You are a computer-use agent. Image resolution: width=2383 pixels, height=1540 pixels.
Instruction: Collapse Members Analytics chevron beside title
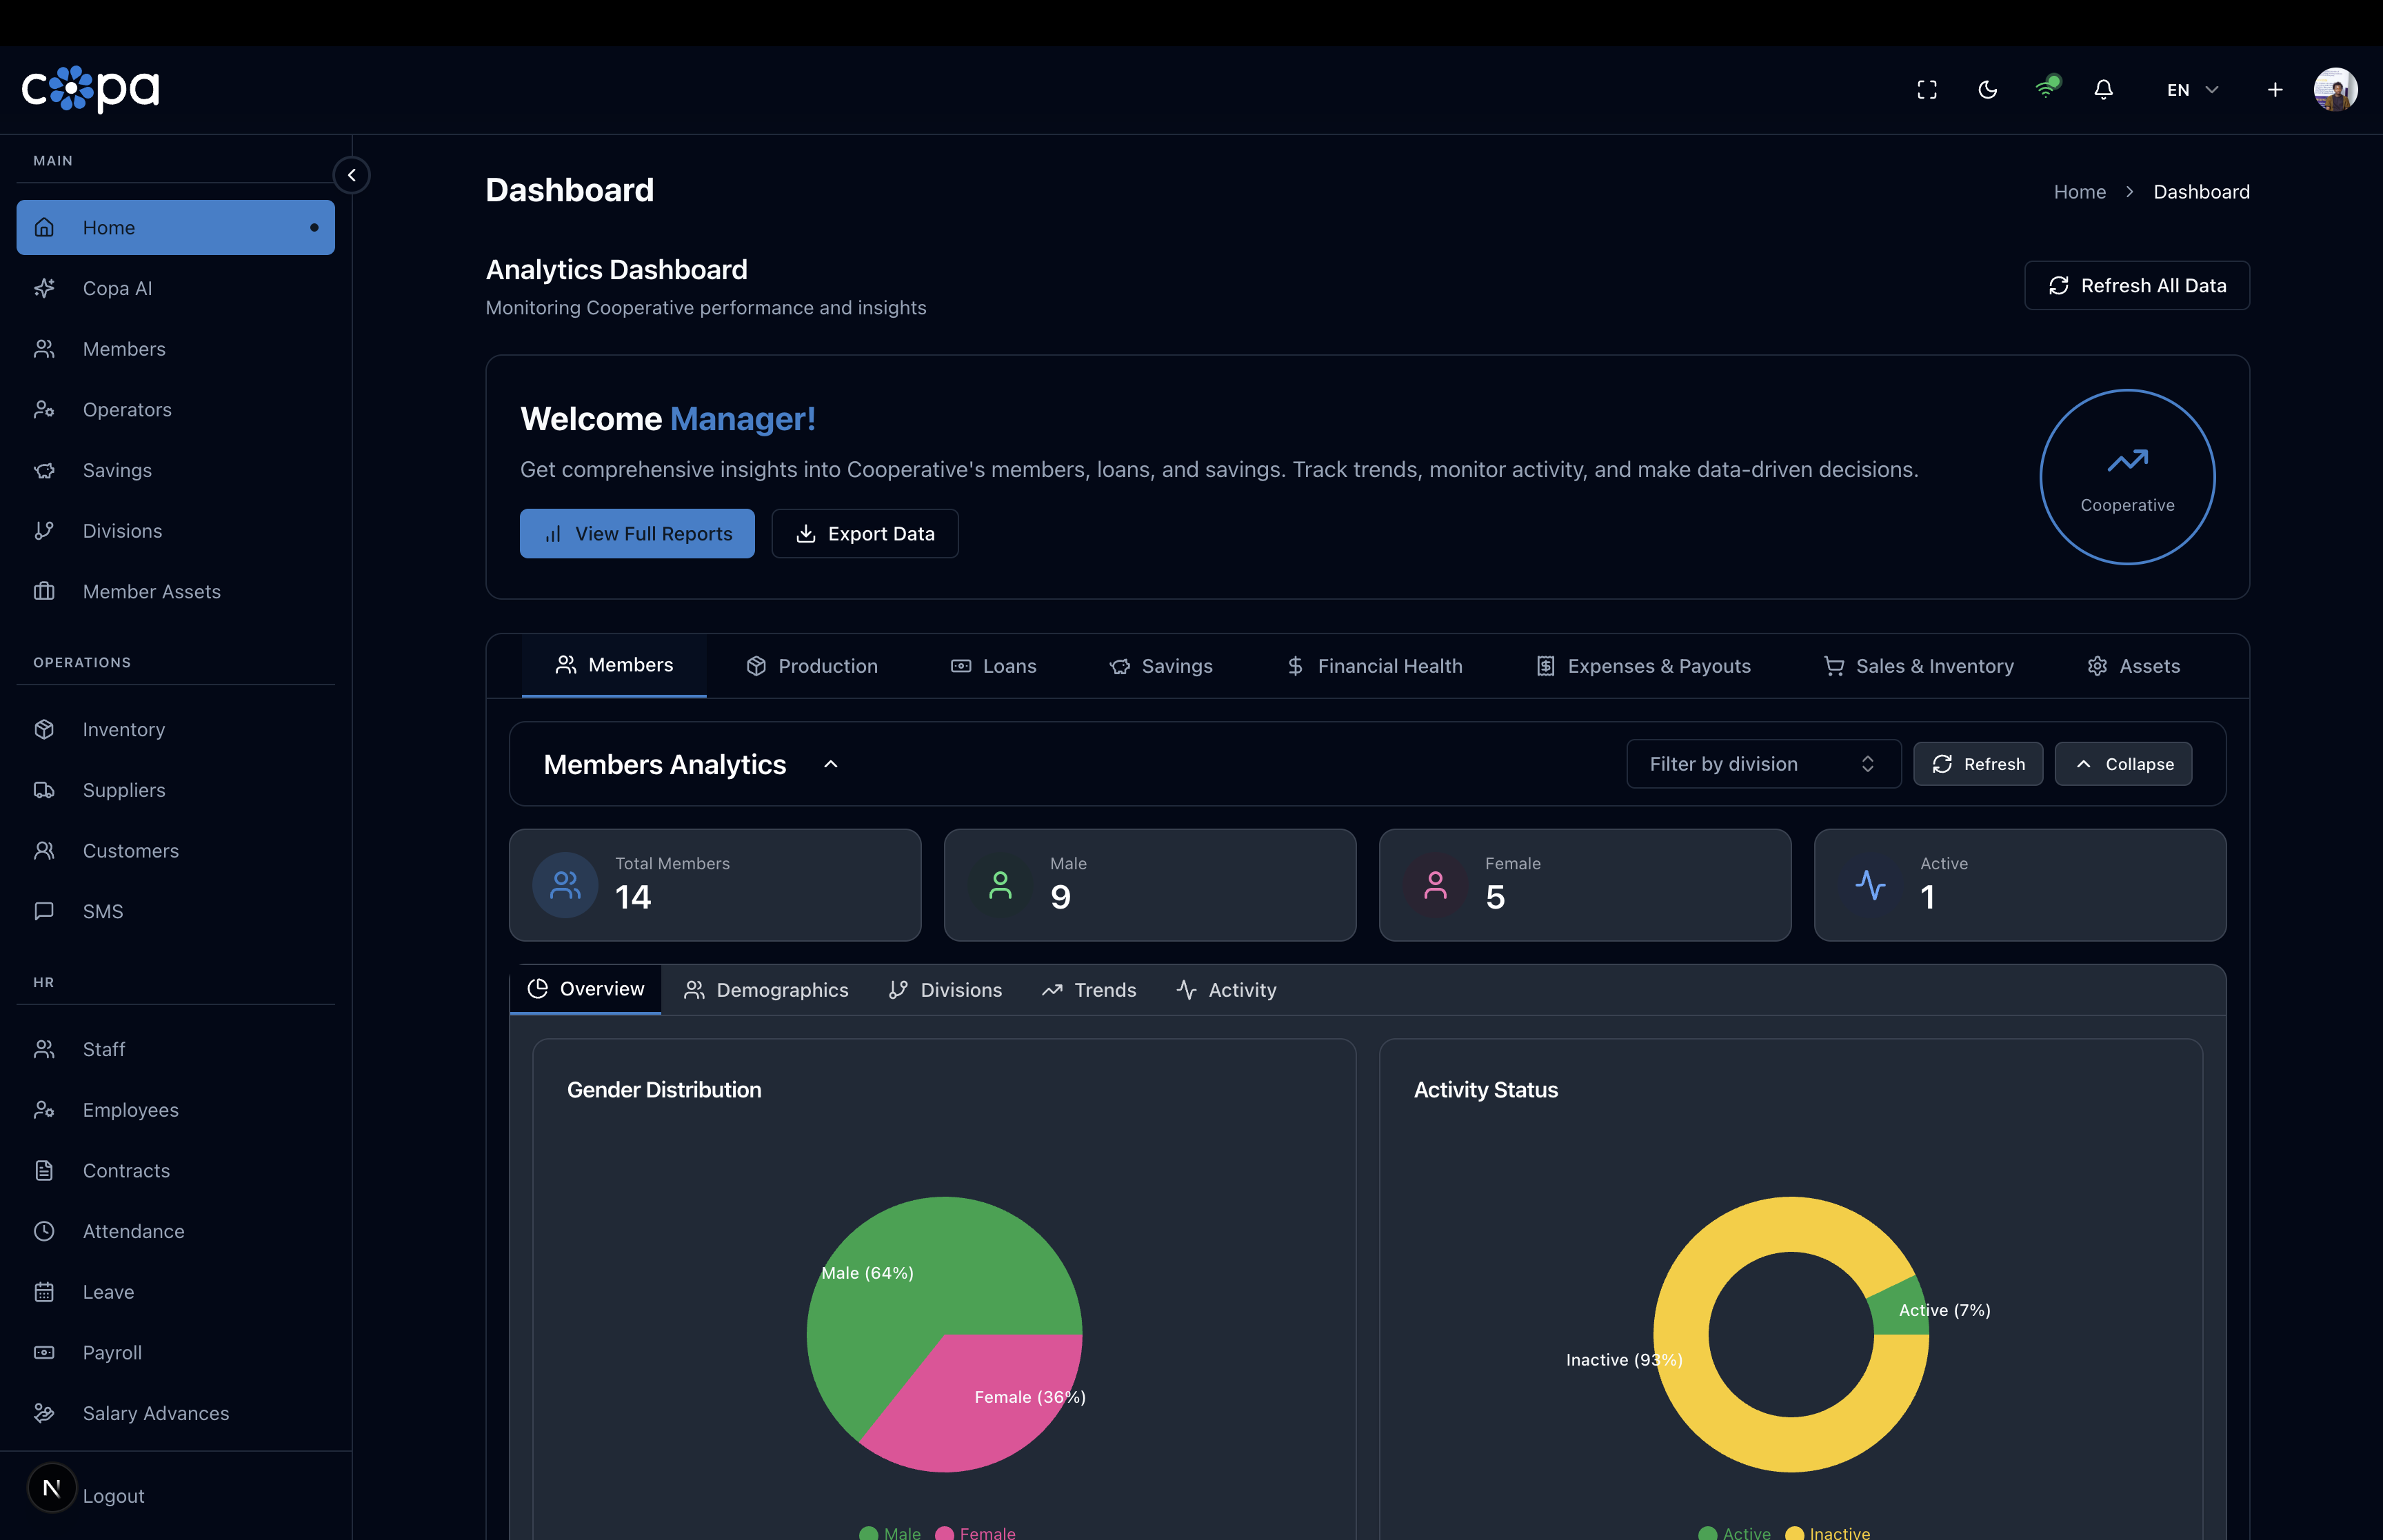830,764
